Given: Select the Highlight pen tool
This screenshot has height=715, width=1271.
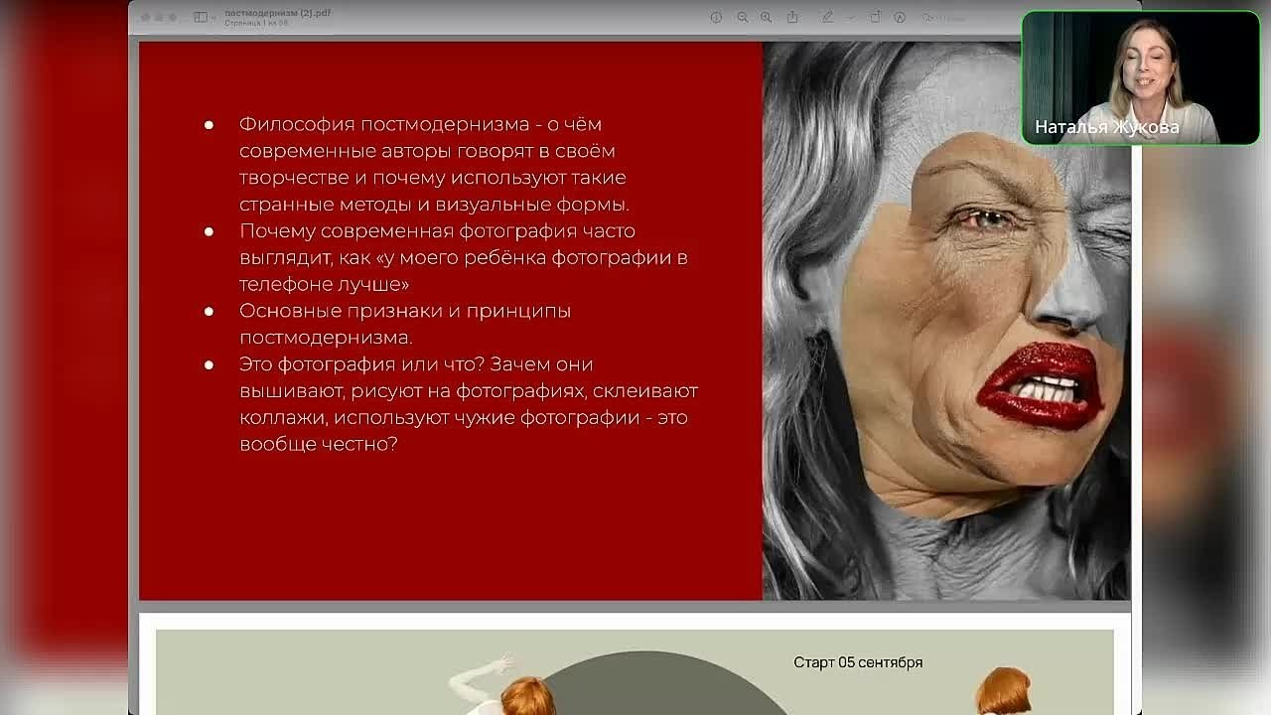Looking at the screenshot, I should coord(827,17).
